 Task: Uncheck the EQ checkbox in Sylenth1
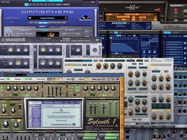coord(30,118)
